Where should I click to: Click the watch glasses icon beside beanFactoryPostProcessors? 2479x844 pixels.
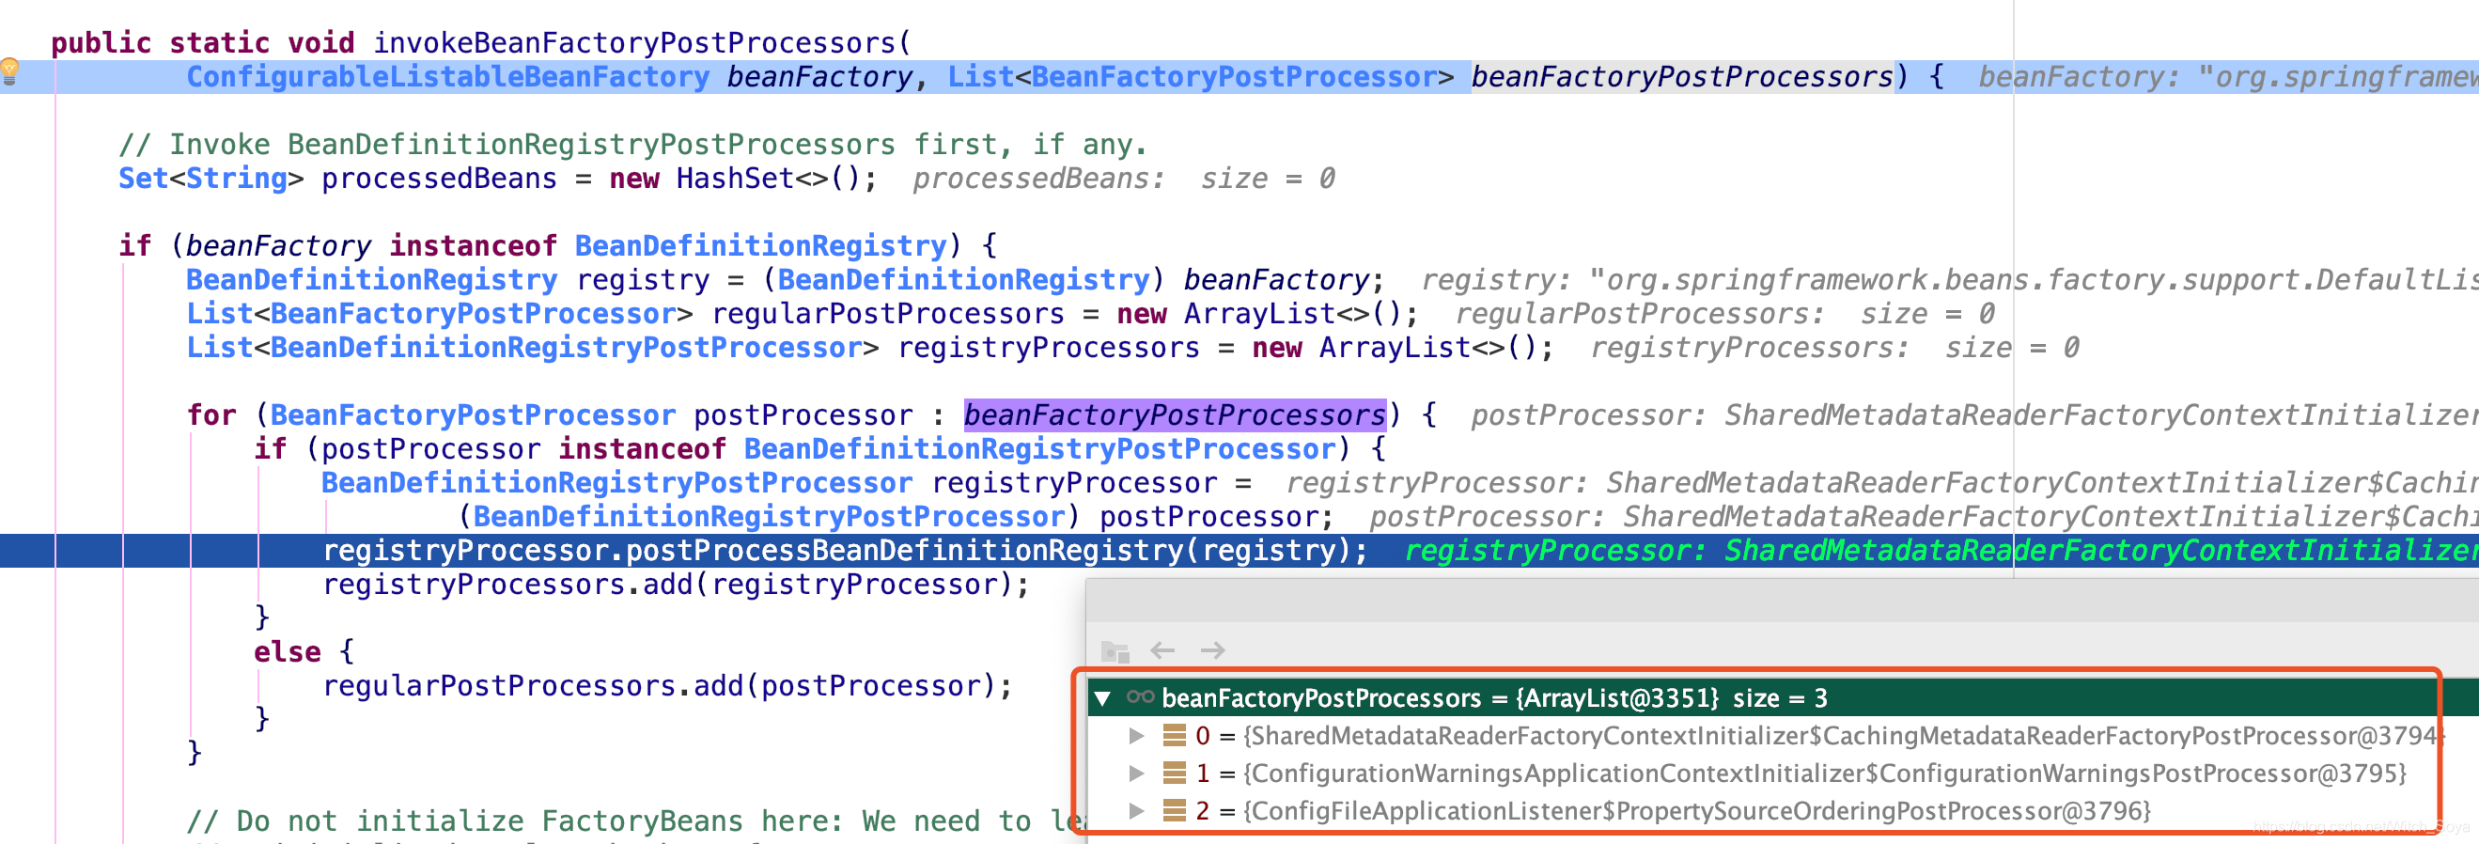(1141, 696)
